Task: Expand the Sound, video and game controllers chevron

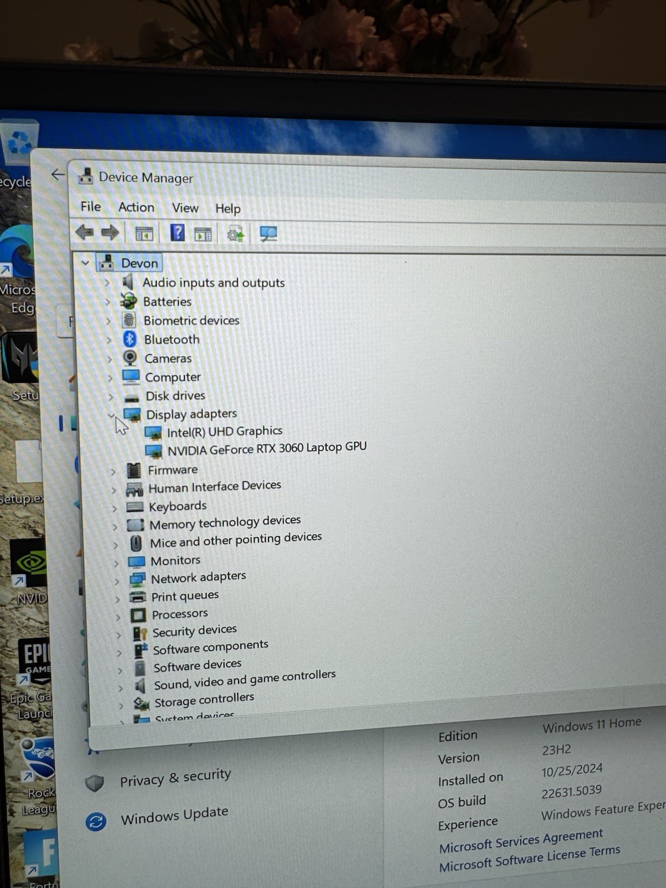Action: coord(120,688)
